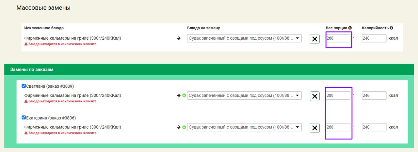This screenshot has width=418, height=152.
Task: Focus the calories field for Светлана's order
Action: pos(374,95)
